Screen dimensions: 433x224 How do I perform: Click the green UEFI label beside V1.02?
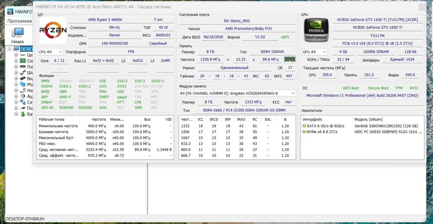[x=285, y=37]
